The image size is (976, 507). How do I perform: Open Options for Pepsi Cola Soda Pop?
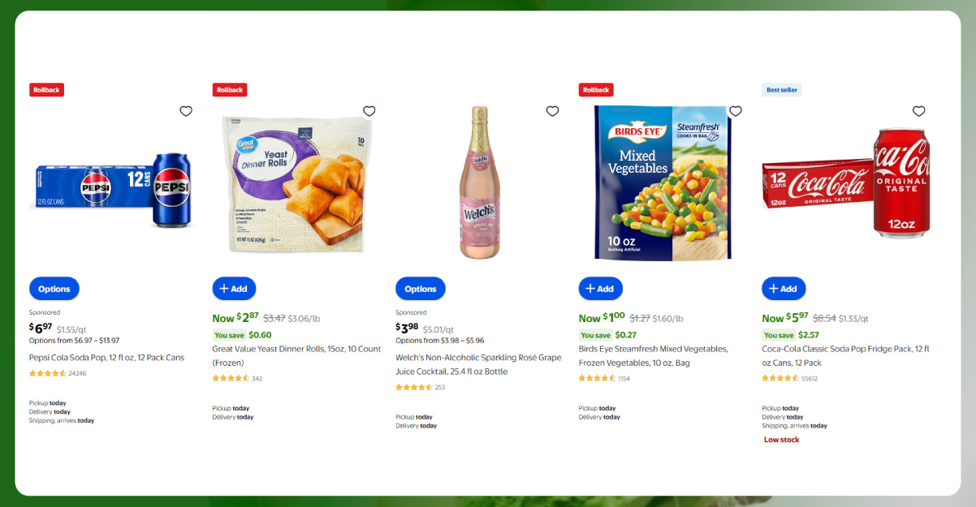pyautogui.click(x=54, y=288)
